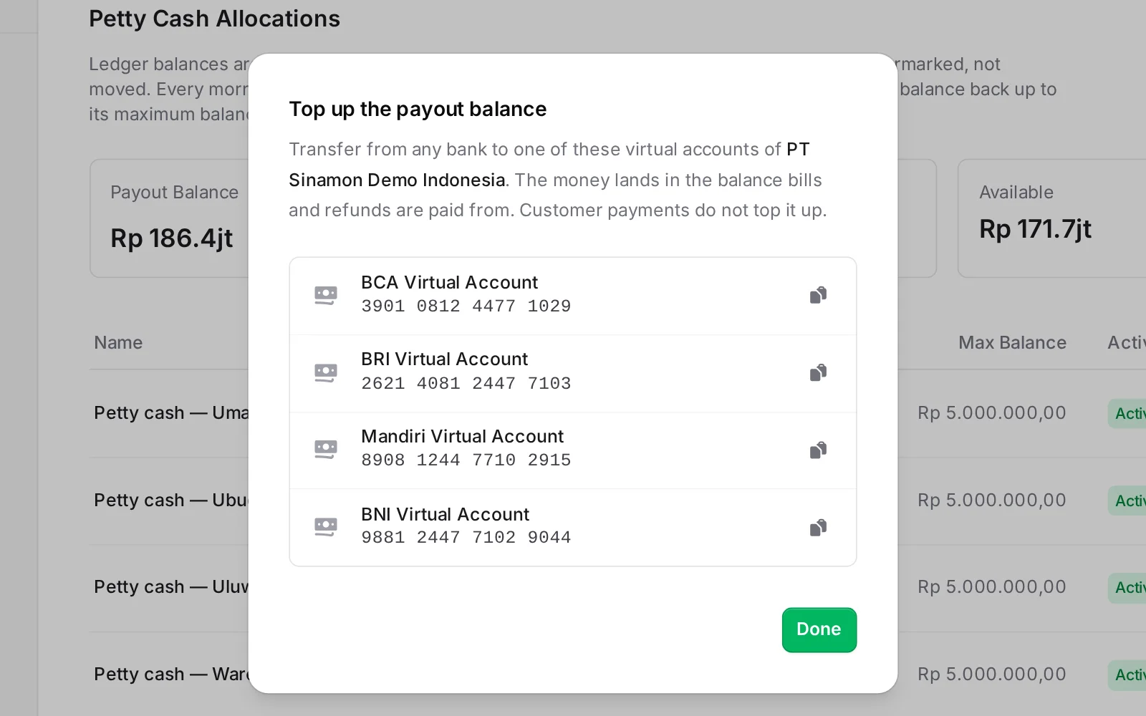
Task: Click the 'Top up the payout balance' heading
Action: coord(418,109)
